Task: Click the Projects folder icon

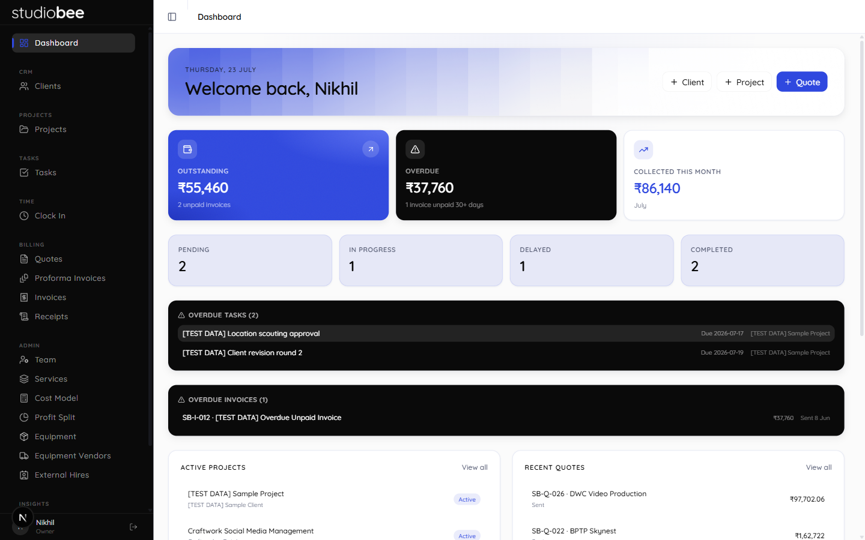Action: [24, 129]
